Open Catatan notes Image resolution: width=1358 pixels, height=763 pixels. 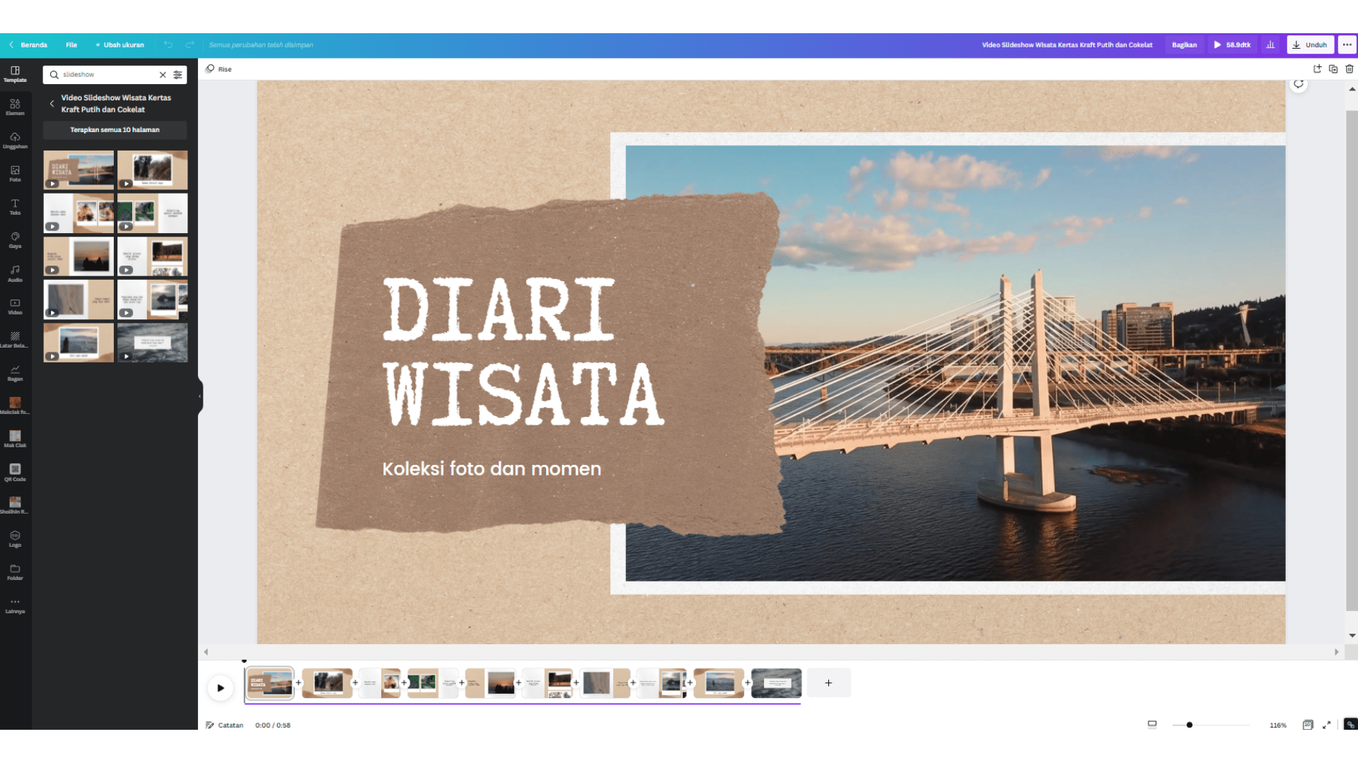pyautogui.click(x=224, y=725)
